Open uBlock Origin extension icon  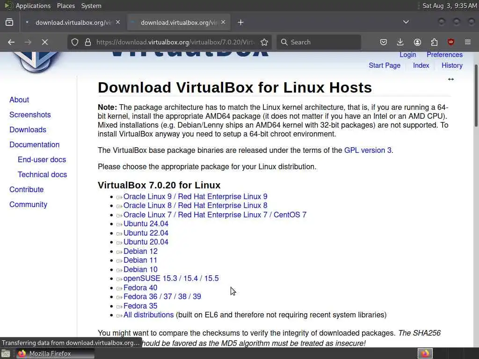click(451, 42)
